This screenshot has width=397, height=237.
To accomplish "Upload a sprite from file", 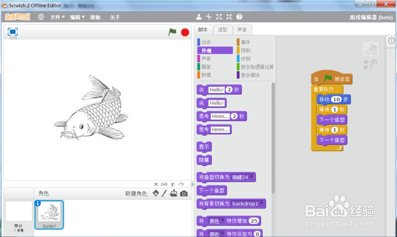I will (173, 193).
